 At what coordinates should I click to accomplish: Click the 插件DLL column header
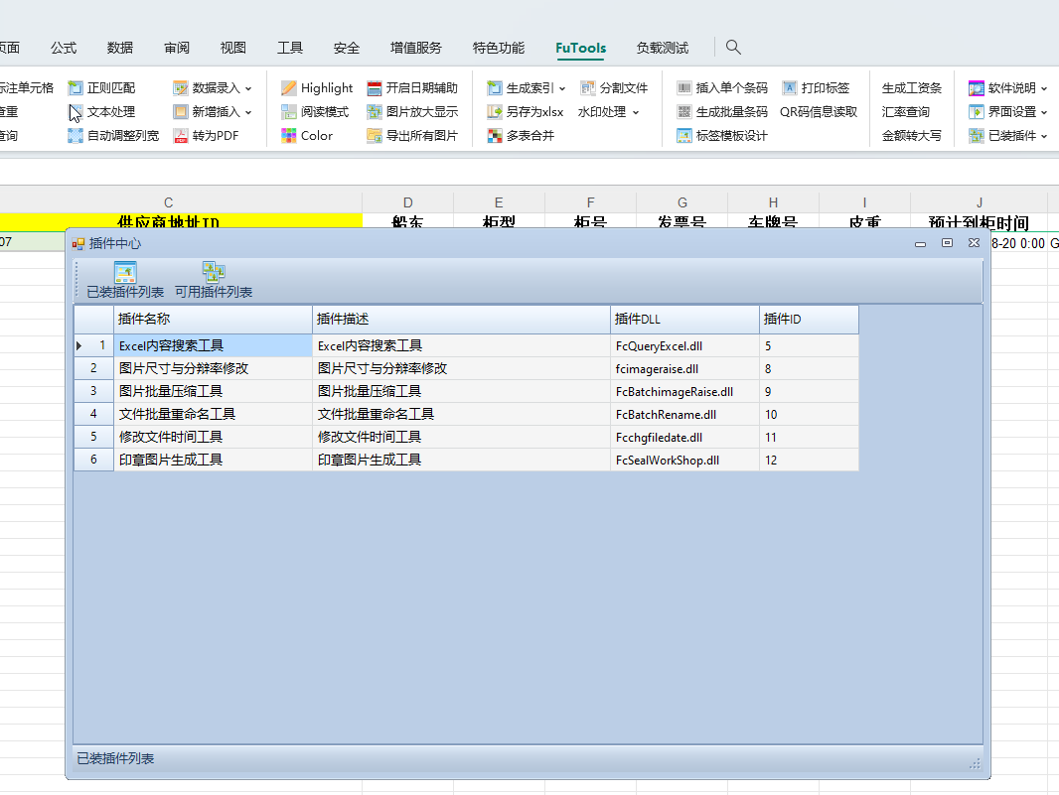[x=684, y=320]
